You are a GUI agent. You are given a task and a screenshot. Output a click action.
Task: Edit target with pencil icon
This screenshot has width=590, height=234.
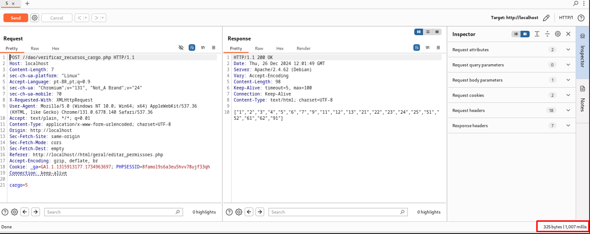tap(546, 18)
